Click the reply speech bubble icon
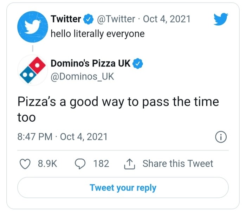The image size is (246, 211). (80, 164)
